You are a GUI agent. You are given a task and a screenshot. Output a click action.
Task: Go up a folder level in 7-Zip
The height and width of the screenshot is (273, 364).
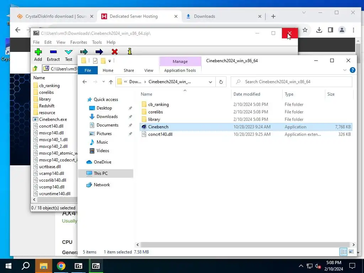click(35, 69)
